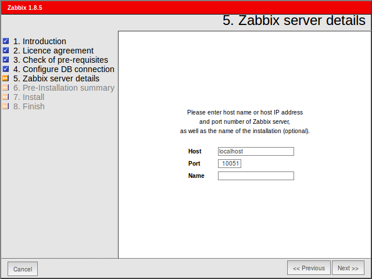Click the checkmark icon beside 3. Check of pre-requisites

(6, 59)
